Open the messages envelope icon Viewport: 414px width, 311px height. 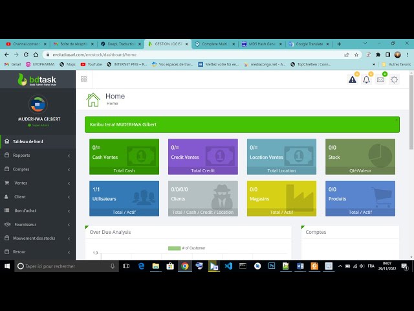[x=380, y=79]
